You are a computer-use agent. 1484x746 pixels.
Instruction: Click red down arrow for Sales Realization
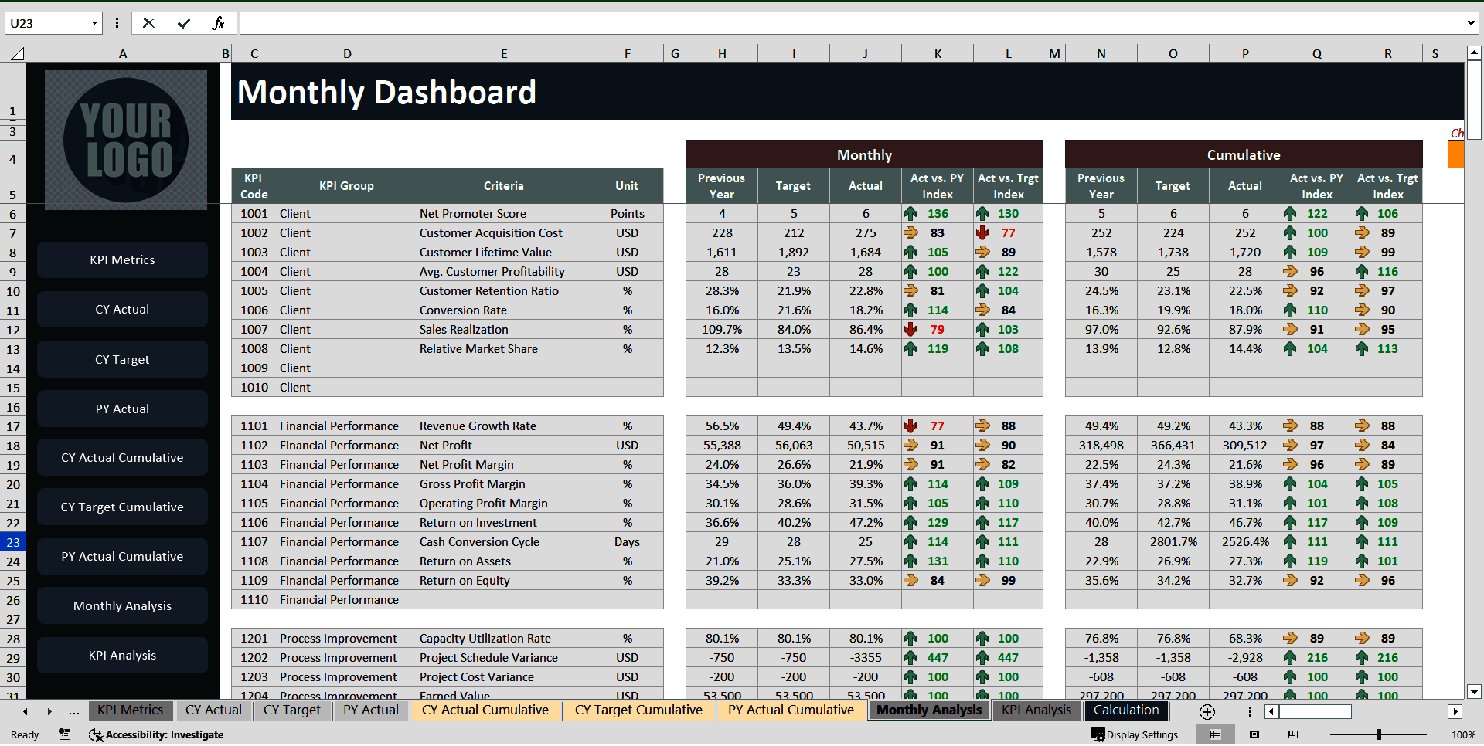910,329
